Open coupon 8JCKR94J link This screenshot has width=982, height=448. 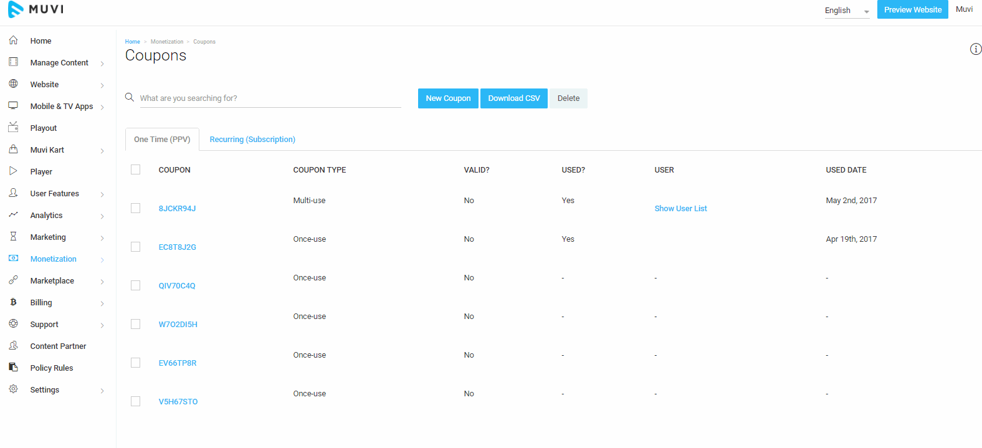coord(177,209)
